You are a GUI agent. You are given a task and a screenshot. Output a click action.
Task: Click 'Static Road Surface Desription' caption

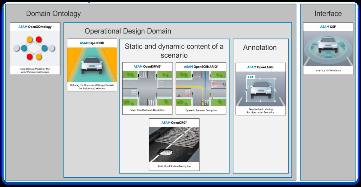pyautogui.click(x=174, y=166)
